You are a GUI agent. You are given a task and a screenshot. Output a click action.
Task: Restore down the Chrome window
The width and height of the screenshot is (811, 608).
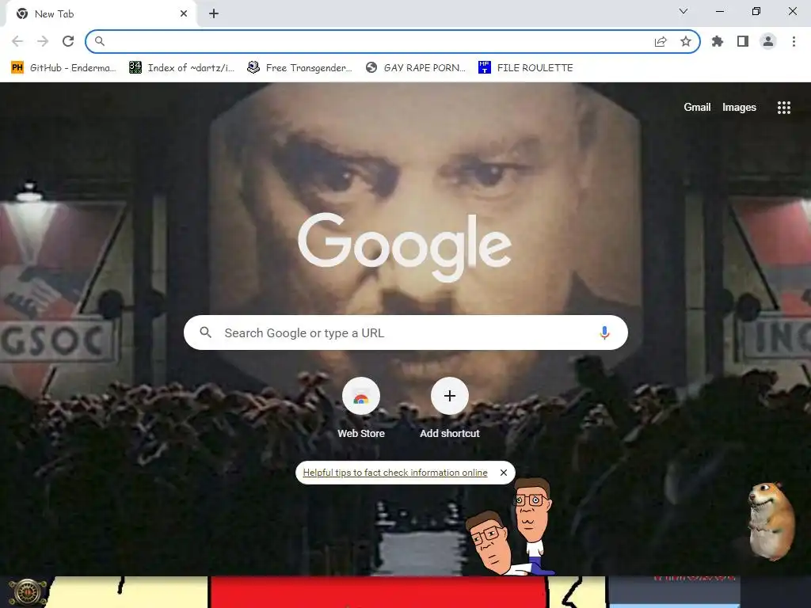[756, 11]
